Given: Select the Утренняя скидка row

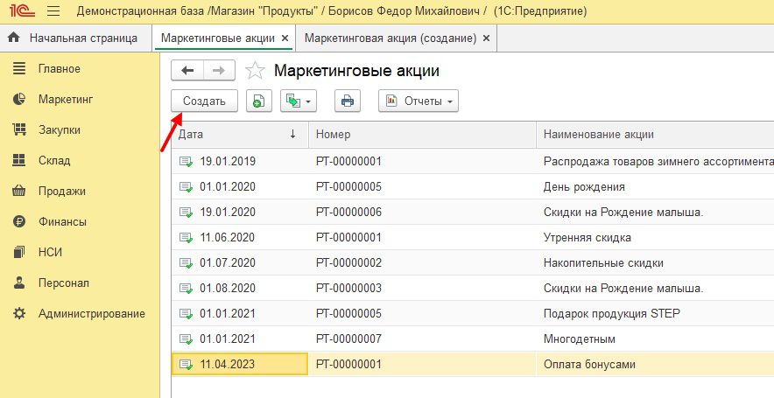Looking at the screenshot, I should (587, 237).
